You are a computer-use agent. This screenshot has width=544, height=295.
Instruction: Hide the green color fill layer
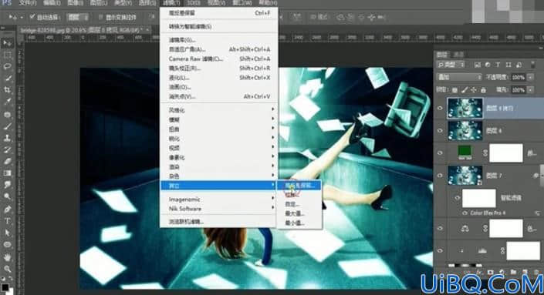pyautogui.click(x=440, y=153)
